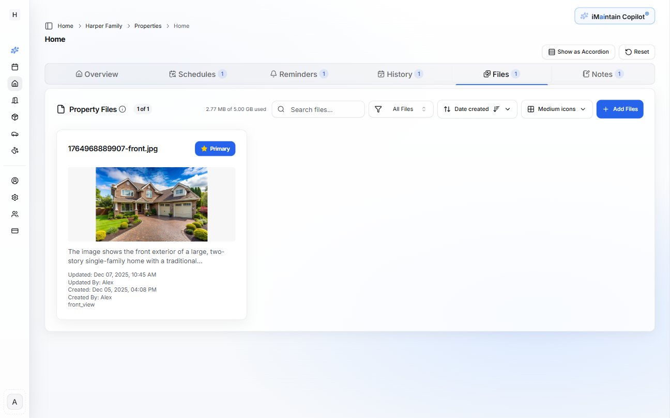
Task: Open the Medium icons view dropdown
Action: (556, 109)
